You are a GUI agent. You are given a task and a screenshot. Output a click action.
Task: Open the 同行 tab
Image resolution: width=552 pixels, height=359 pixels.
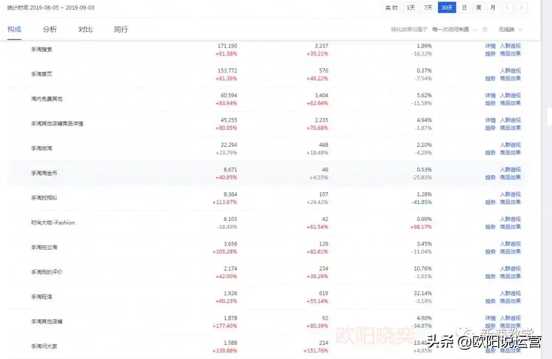pyautogui.click(x=121, y=29)
